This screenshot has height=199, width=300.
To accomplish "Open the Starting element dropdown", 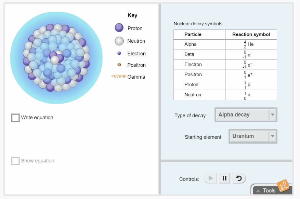I will [x=253, y=136].
